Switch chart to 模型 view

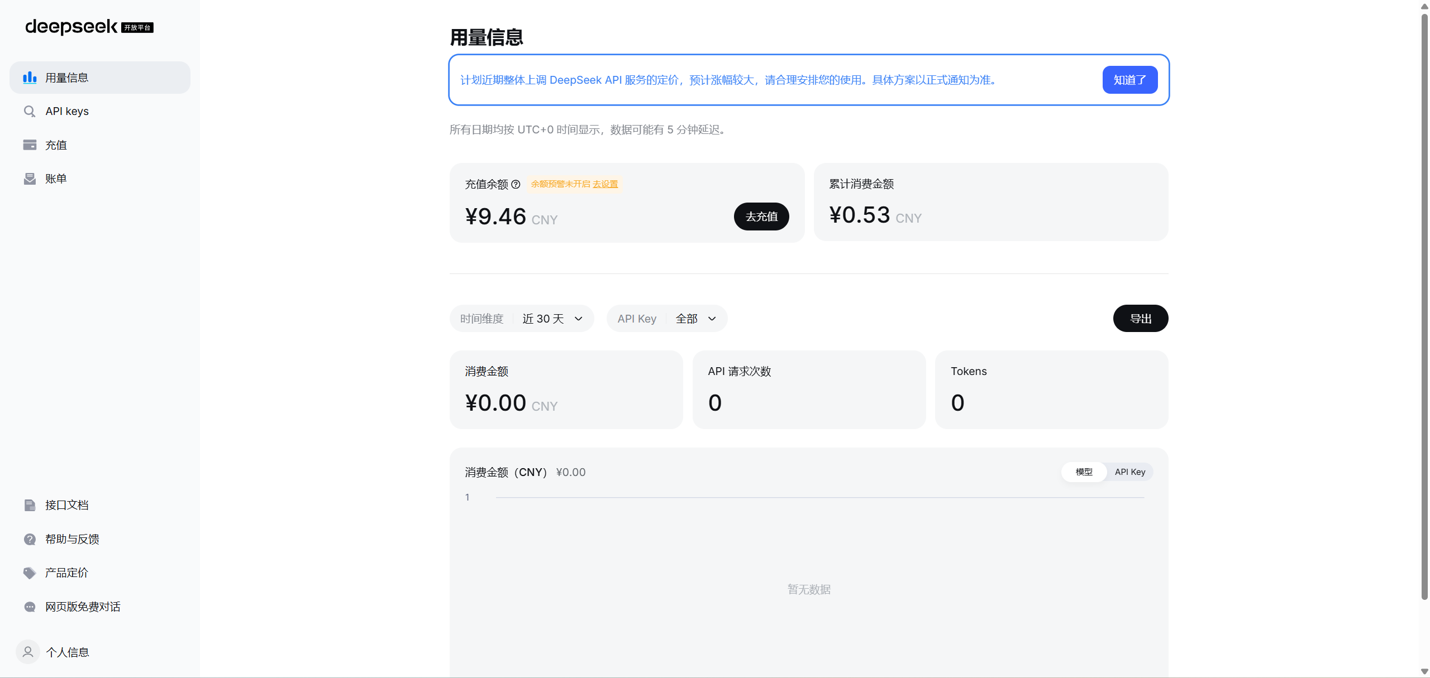point(1084,472)
